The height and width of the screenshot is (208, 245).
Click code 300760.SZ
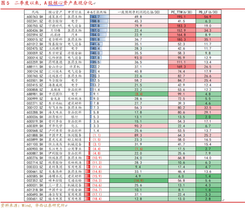[x=35, y=76]
